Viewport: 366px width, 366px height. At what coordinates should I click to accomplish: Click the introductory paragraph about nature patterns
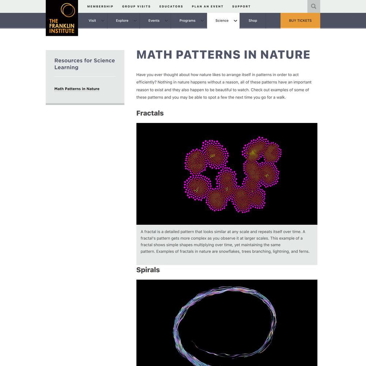click(x=224, y=86)
